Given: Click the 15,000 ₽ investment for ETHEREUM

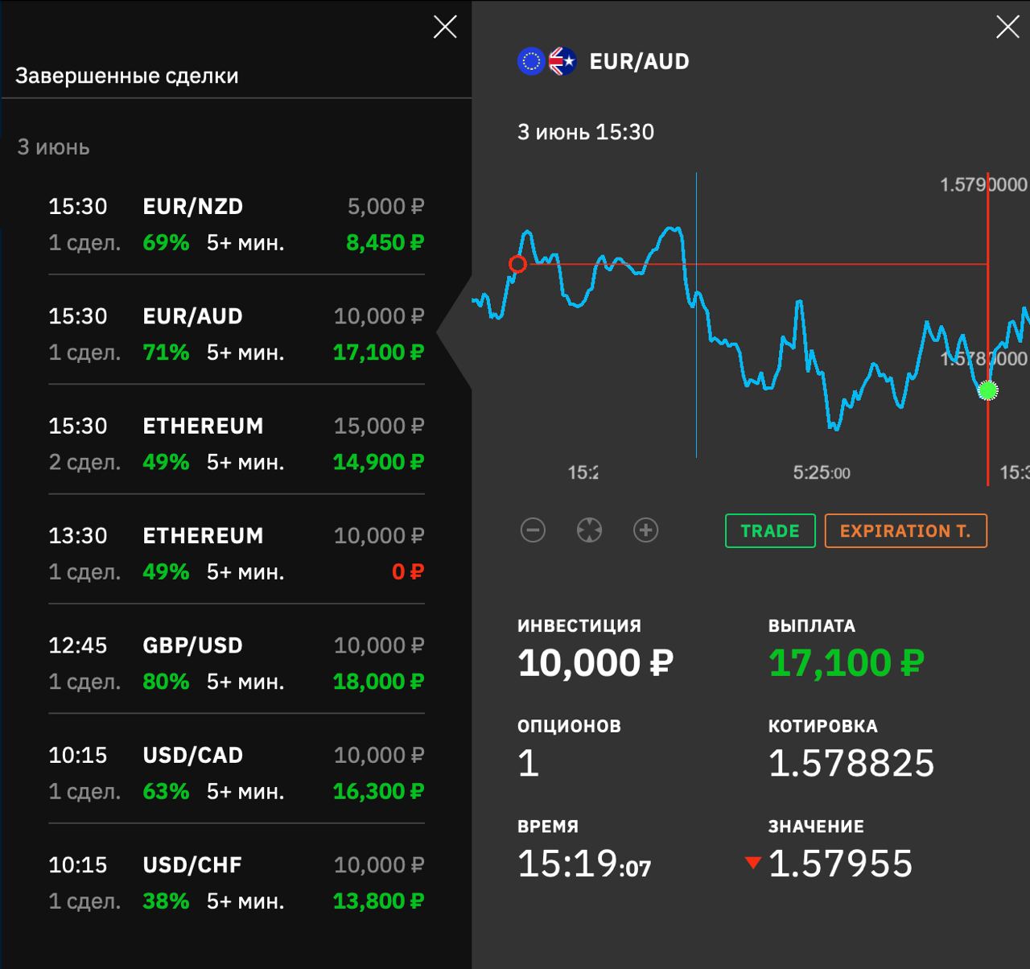Looking at the screenshot, I should 379,426.
